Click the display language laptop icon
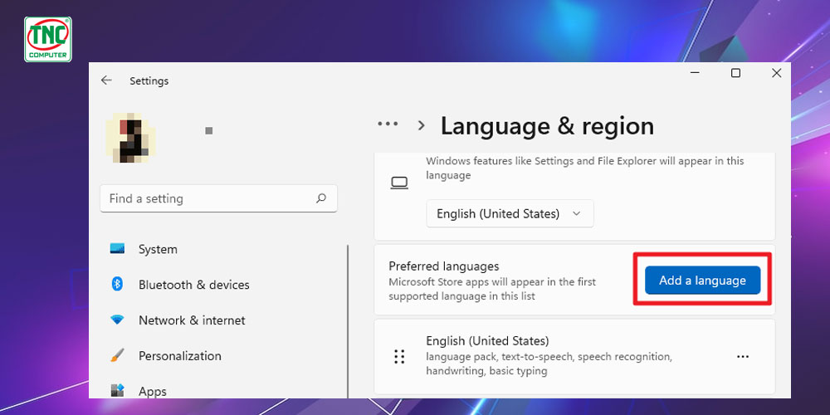Image resolution: width=830 pixels, height=415 pixels. tap(399, 183)
